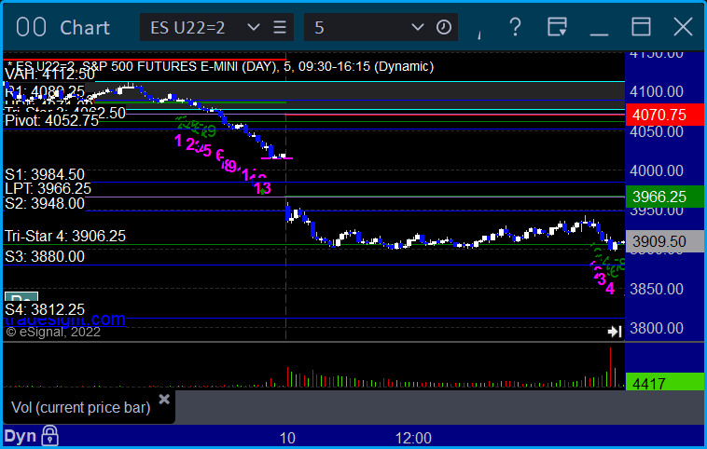The height and width of the screenshot is (449, 707).
Task: Select the Vol (current price bar) label
Action: pos(80,408)
